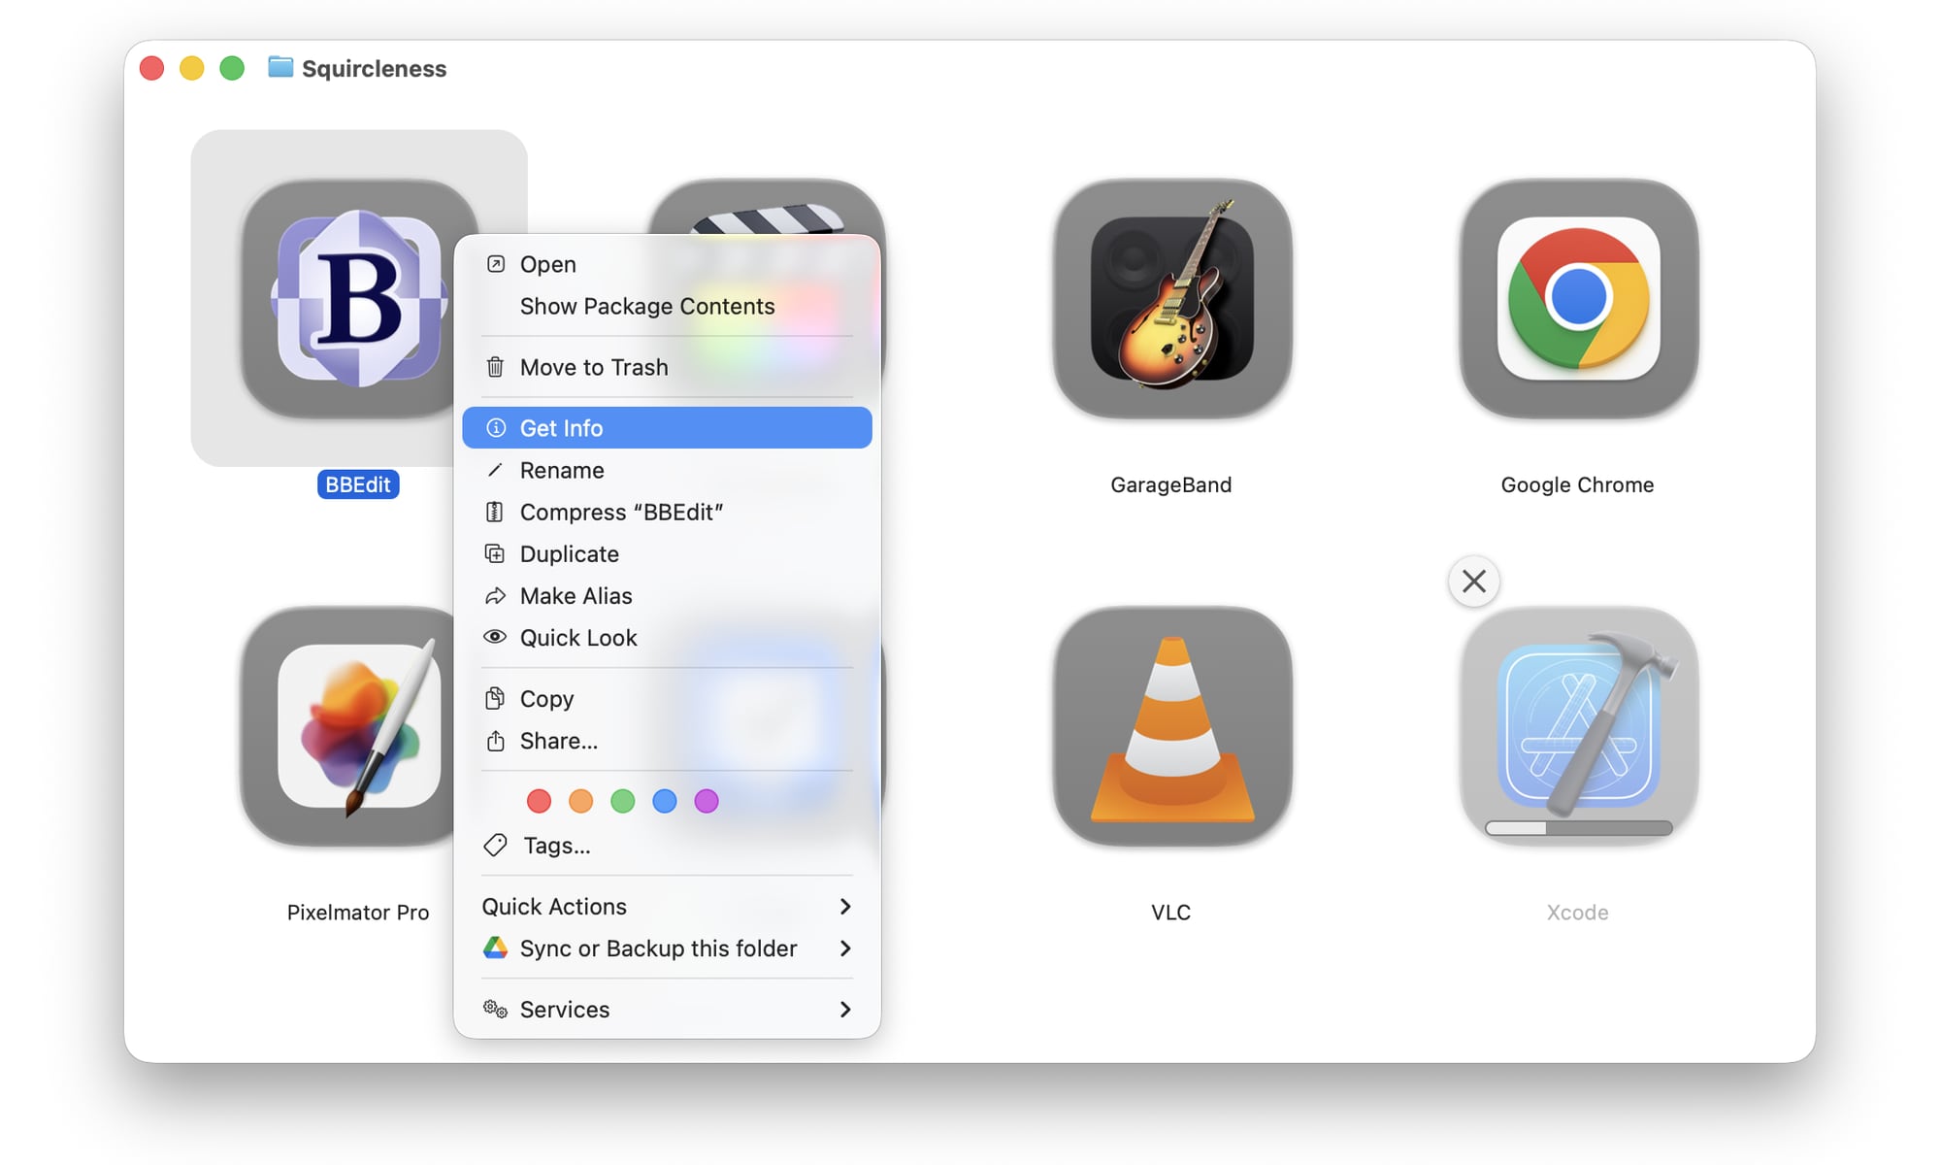Select Show Package Contents menu entry
Screen dimensions: 1941x1165
tap(646, 306)
